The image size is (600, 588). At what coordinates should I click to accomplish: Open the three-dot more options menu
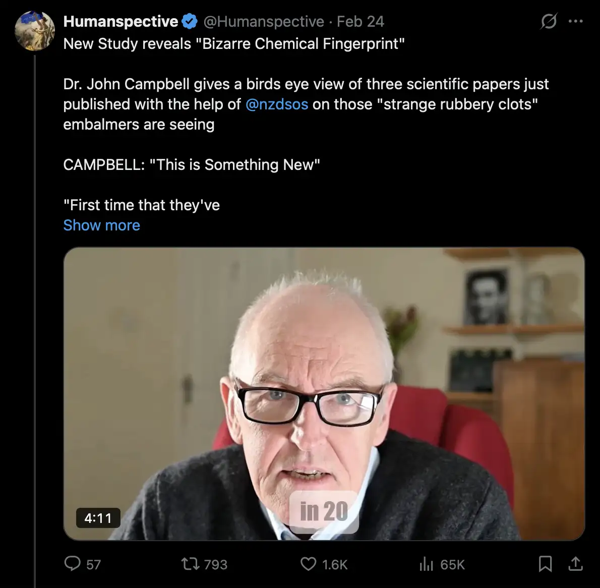[x=575, y=22]
